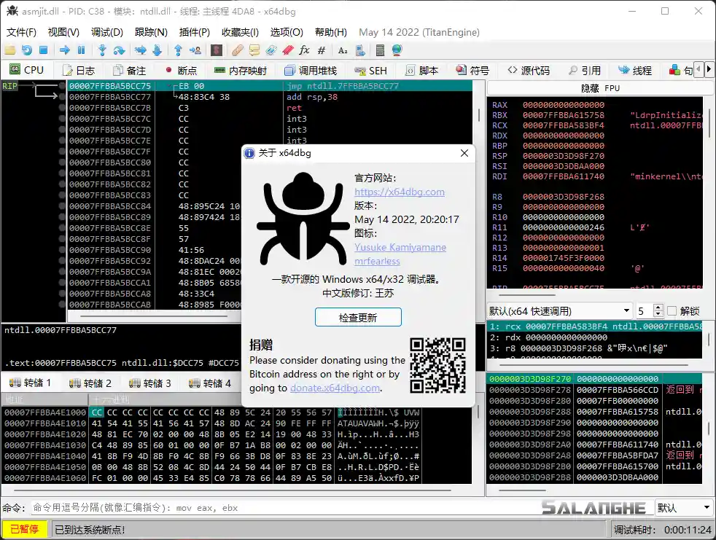Pause program execution with the pause icon
This screenshot has height=540, width=716.
(82, 50)
